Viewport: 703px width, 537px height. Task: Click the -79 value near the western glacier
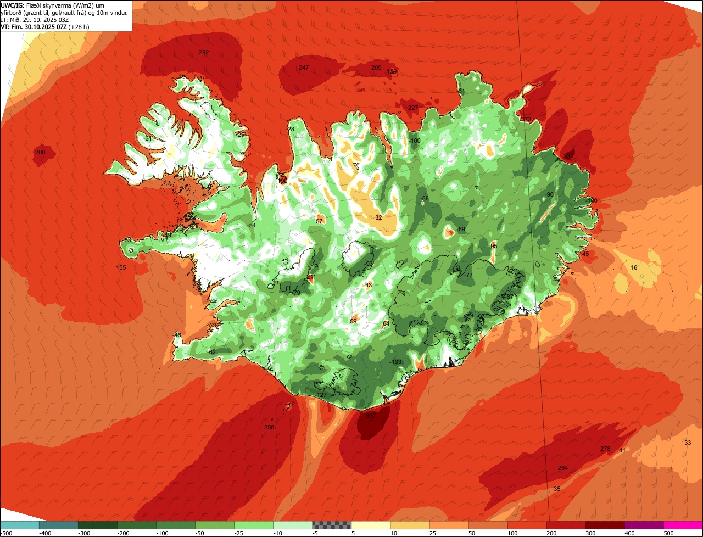point(296,293)
